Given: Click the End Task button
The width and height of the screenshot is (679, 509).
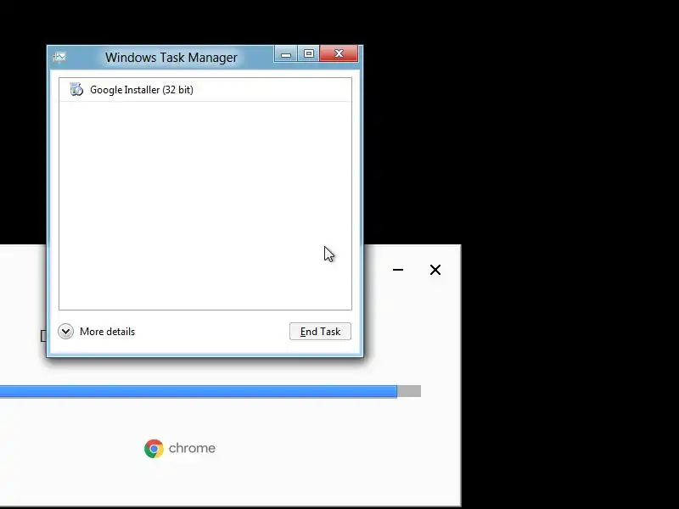Looking at the screenshot, I should (x=320, y=332).
